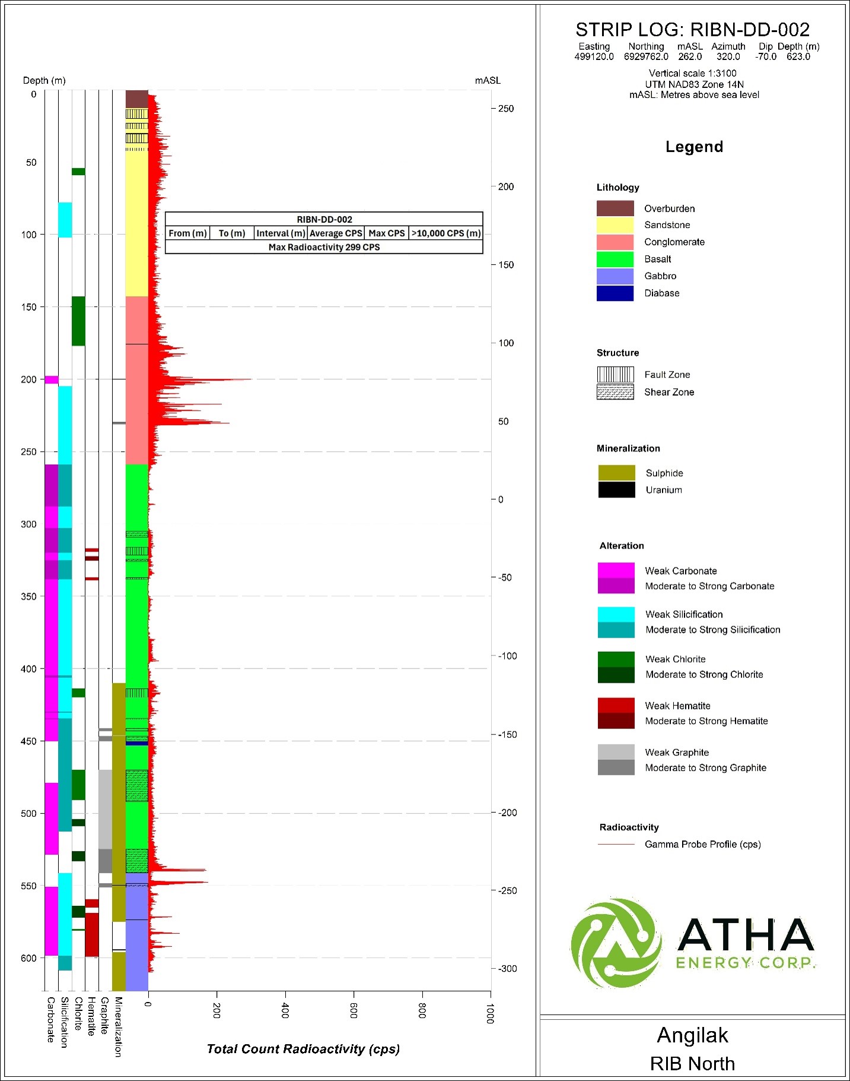Click the RIB North subtitle

(692, 1064)
